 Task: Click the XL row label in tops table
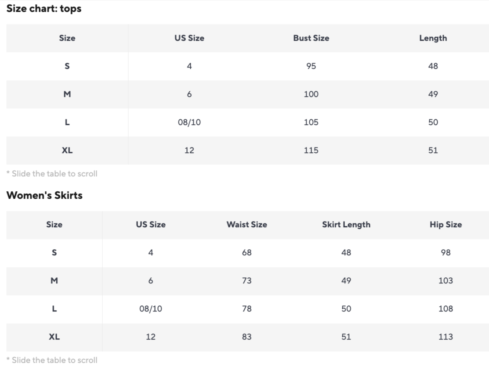(67, 150)
